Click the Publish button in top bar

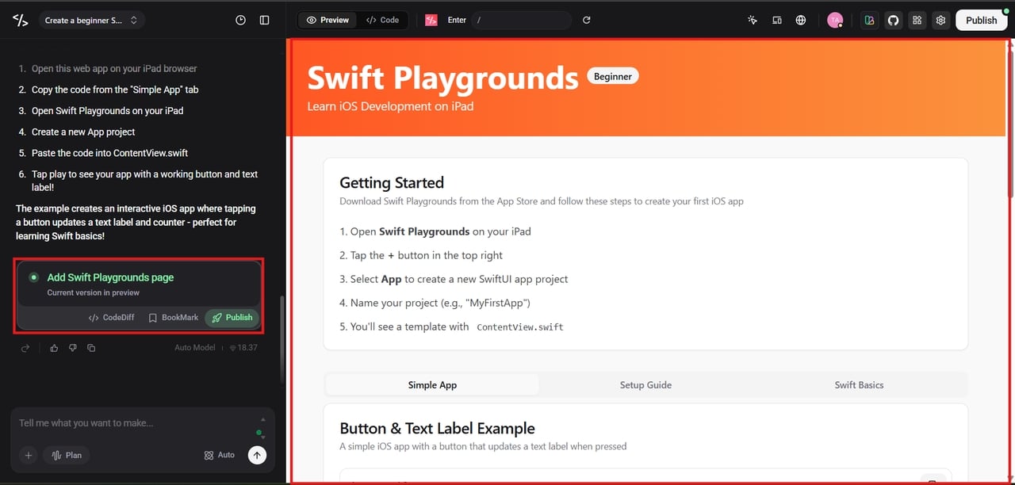pos(982,21)
